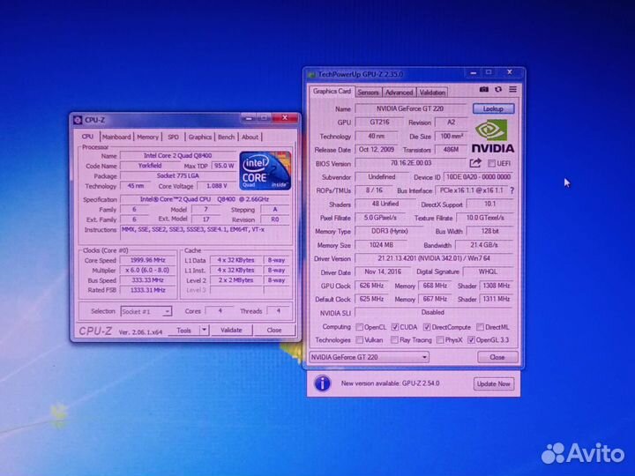Click the Update Now button
The height and width of the screenshot is (476, 635).
point(494,383)
